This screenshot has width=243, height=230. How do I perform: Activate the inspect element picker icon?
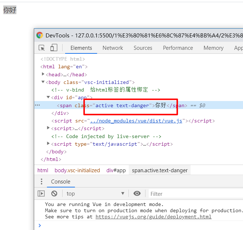(x=41, y=48)
